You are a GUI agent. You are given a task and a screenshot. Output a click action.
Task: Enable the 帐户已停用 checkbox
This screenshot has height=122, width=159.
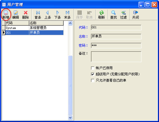tap(93, 68)
